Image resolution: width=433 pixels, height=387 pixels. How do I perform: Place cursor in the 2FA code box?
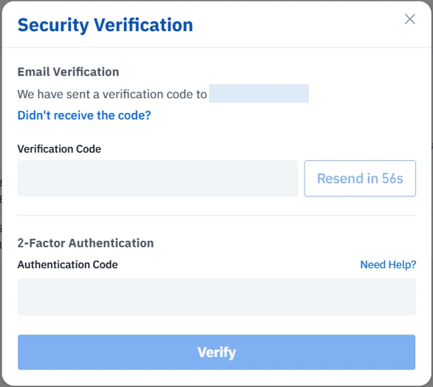[x=216, y=297]
